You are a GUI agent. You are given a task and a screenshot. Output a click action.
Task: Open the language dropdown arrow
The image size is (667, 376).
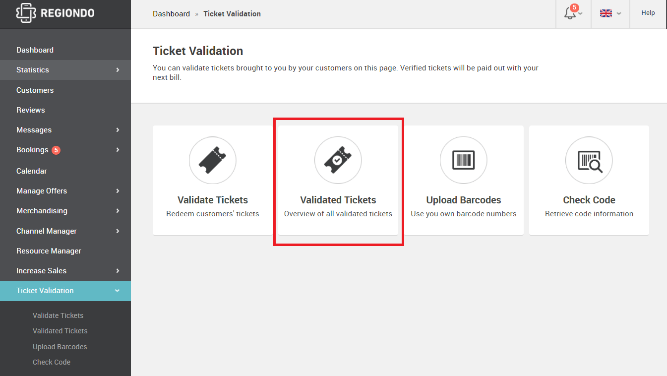pos(619,14)
